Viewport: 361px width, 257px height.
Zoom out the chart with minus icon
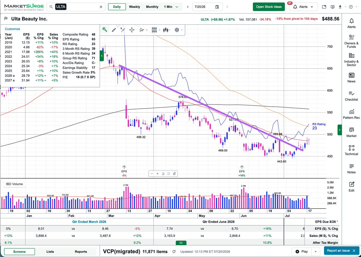pyautogui.click(x=152, y=173)
